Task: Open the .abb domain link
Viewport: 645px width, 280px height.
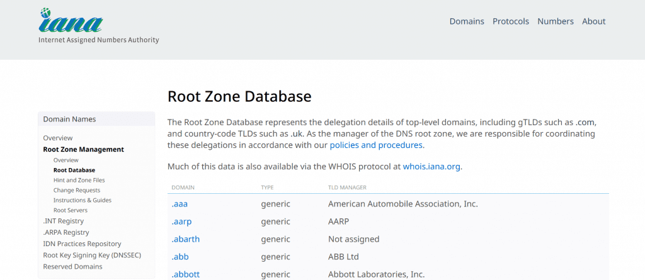Action: [180, 257]
